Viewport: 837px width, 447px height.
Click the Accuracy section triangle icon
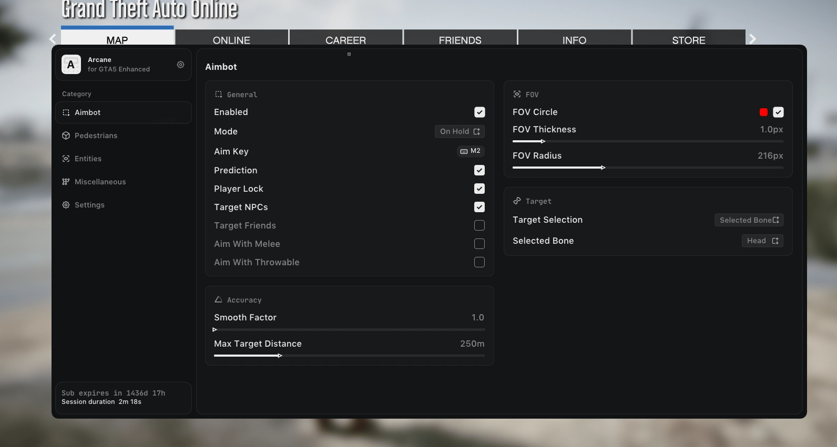point(218,299)
